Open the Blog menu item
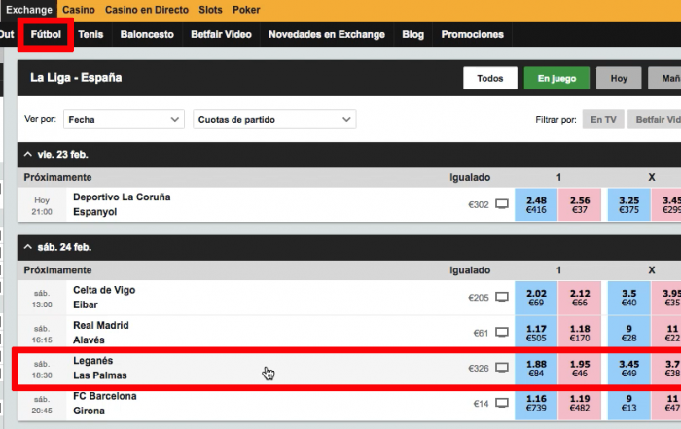The image size is (681, 429). pyautogui.click(x=413, y=34)
